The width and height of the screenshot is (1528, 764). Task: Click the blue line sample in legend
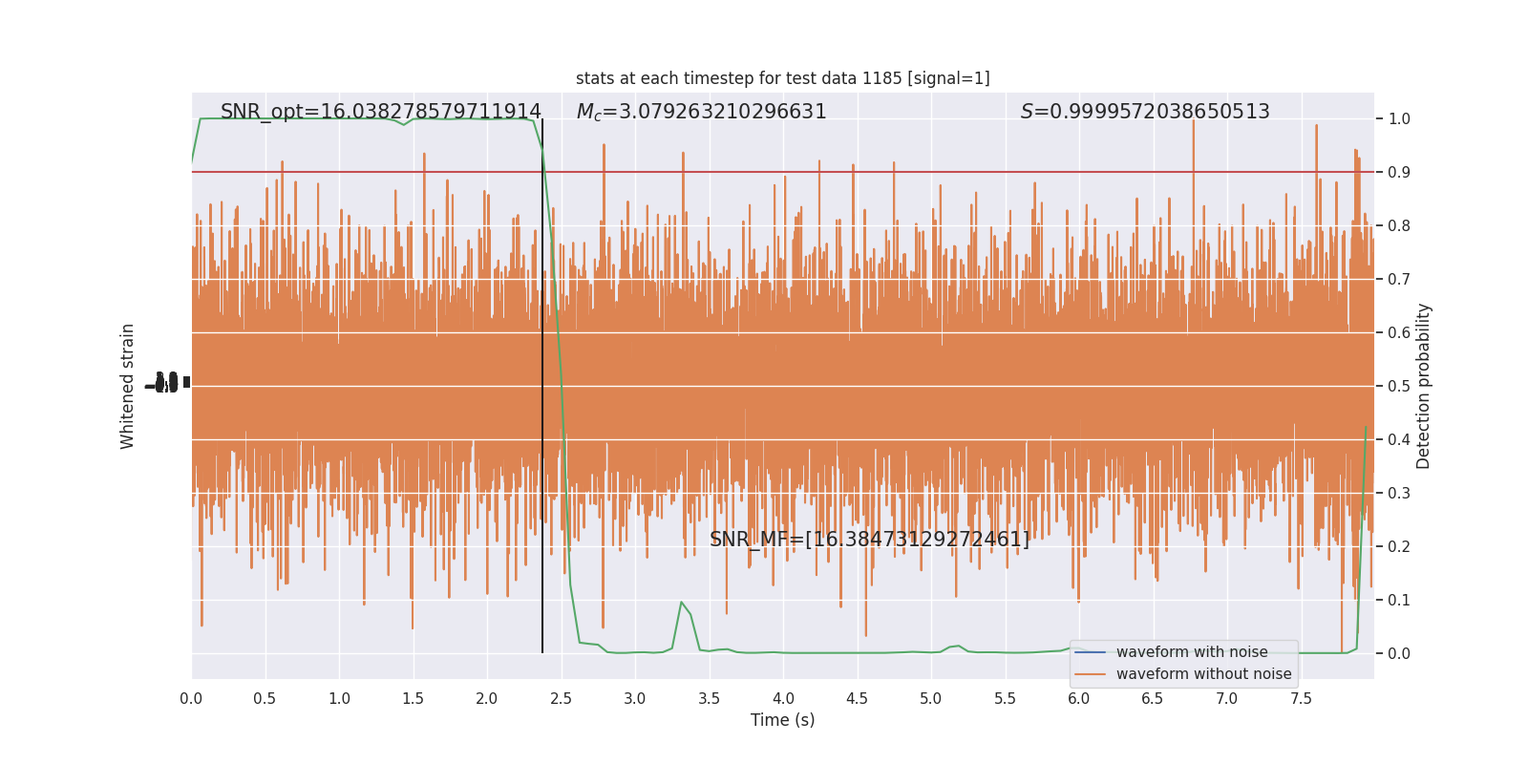[x=1090, y=652]
